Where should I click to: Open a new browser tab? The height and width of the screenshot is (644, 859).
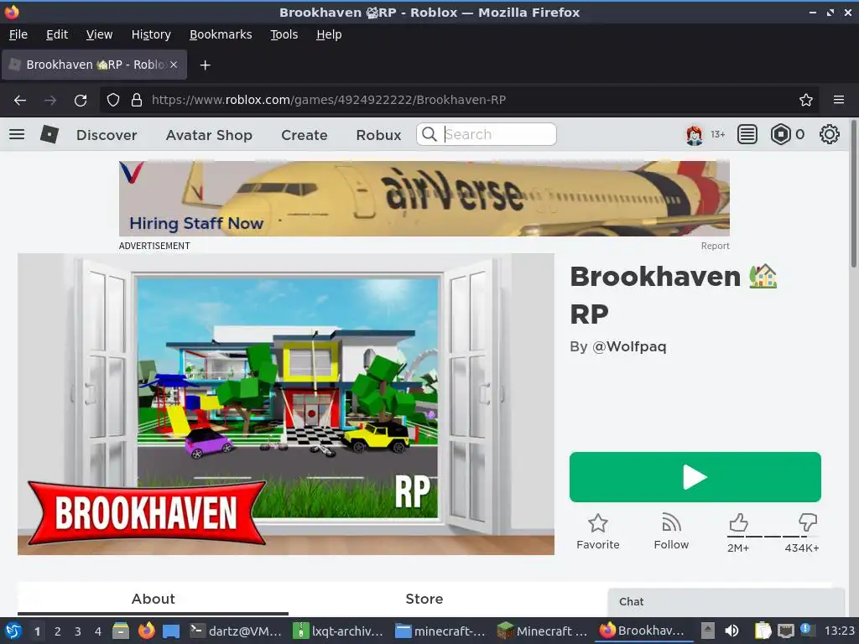pyautogui.click(x=205, y=65)
